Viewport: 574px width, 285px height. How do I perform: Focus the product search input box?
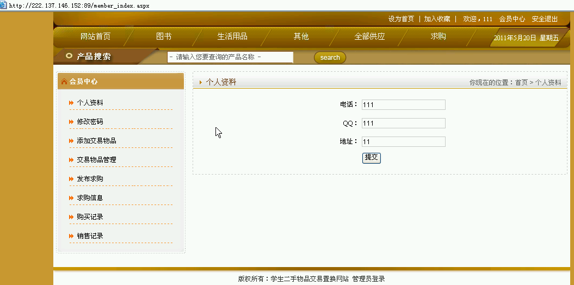click(230, 57)
